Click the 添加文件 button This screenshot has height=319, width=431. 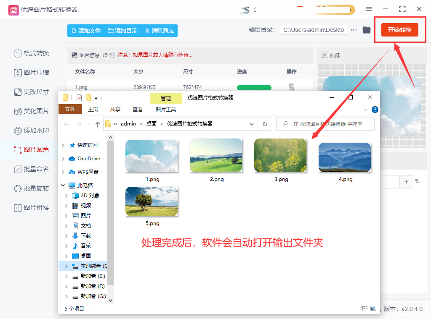[x=86, y=31]
